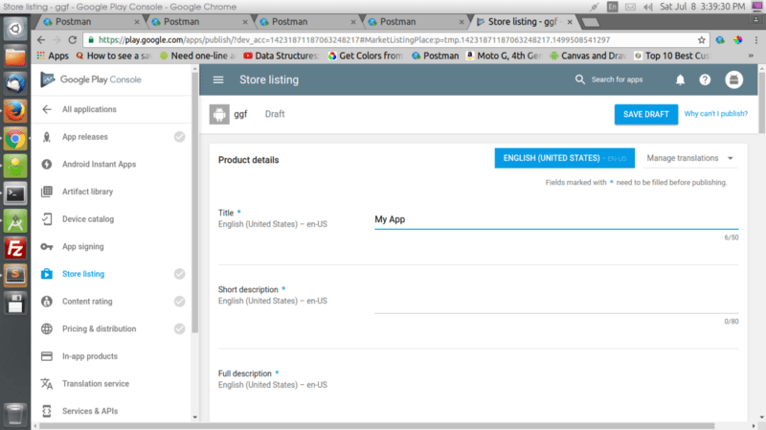
Task: Open the account avatar menu
Action: [733, 79]
